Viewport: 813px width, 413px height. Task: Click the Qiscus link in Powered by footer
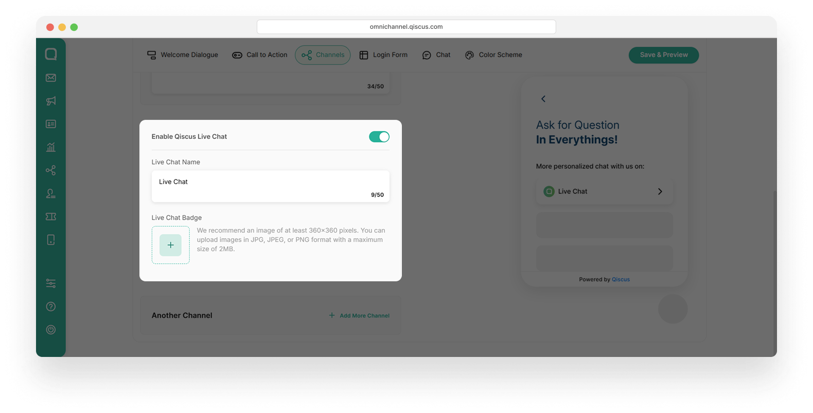(x=621, y=279)
